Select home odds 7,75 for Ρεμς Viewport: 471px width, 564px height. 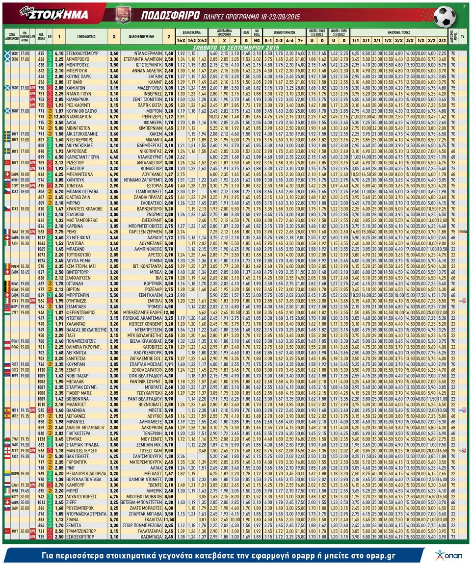tap(59, 231)
